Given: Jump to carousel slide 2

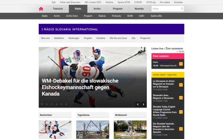Looking at the screenshot, I should [x=47, y=104].
